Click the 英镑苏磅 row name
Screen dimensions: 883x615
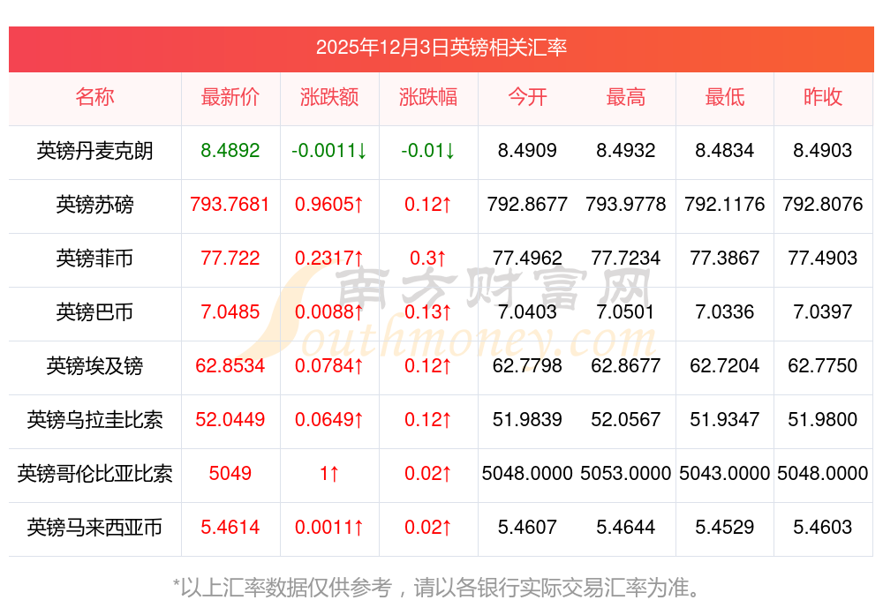(94, 204)
